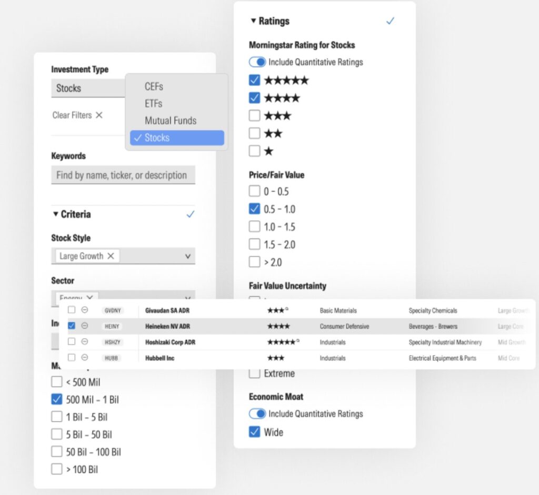This screenshot has height=495, width=539.
Task: Remove the Large Growth stock style chip
Action: pos(111,256)
